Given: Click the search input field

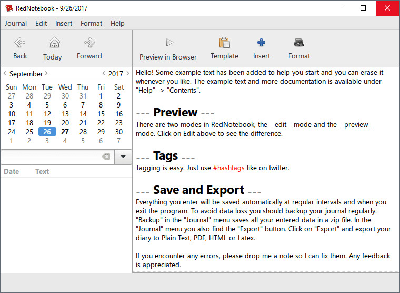Looking at the screenshot, I should coord(50,157).
